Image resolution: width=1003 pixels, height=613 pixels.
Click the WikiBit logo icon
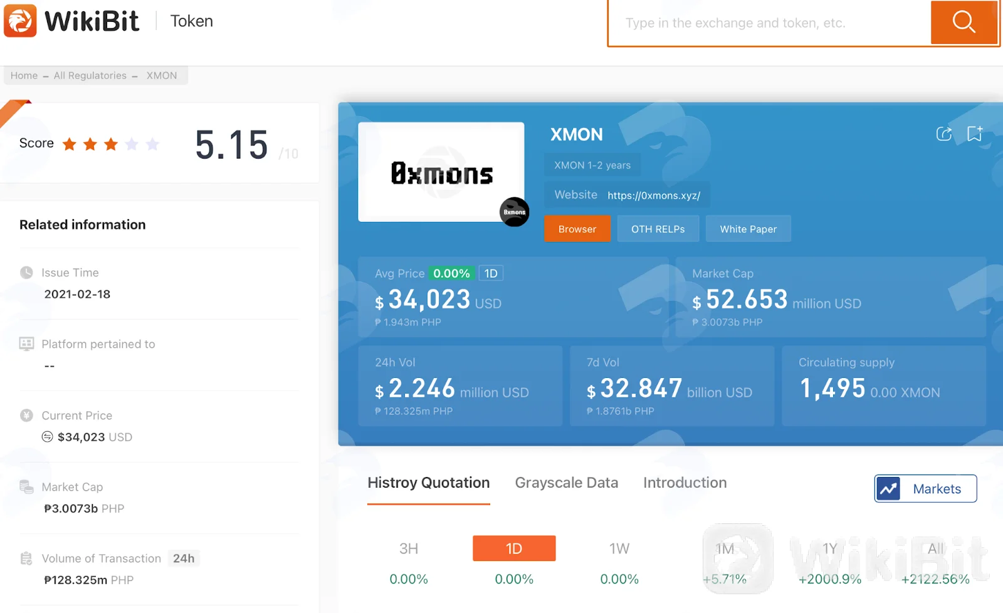(x=20, y=21)
